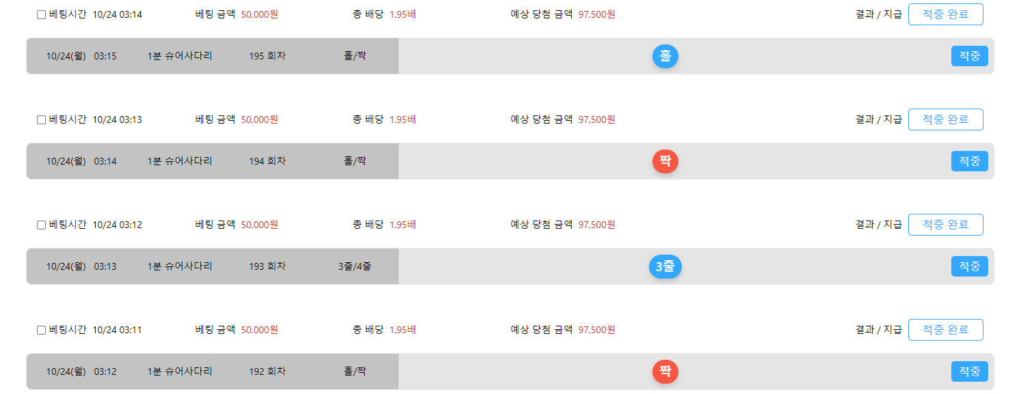Click the 적중 badge in the 194 회차 row
The height and width of the screenshot is (394, 1032).
pos(969,161)
